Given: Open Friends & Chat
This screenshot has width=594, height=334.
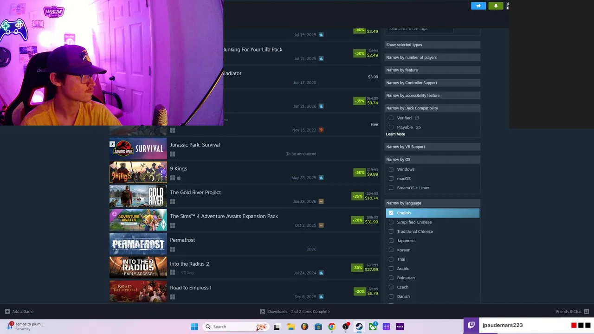Looking at the screenshot, I should (573, 311).
